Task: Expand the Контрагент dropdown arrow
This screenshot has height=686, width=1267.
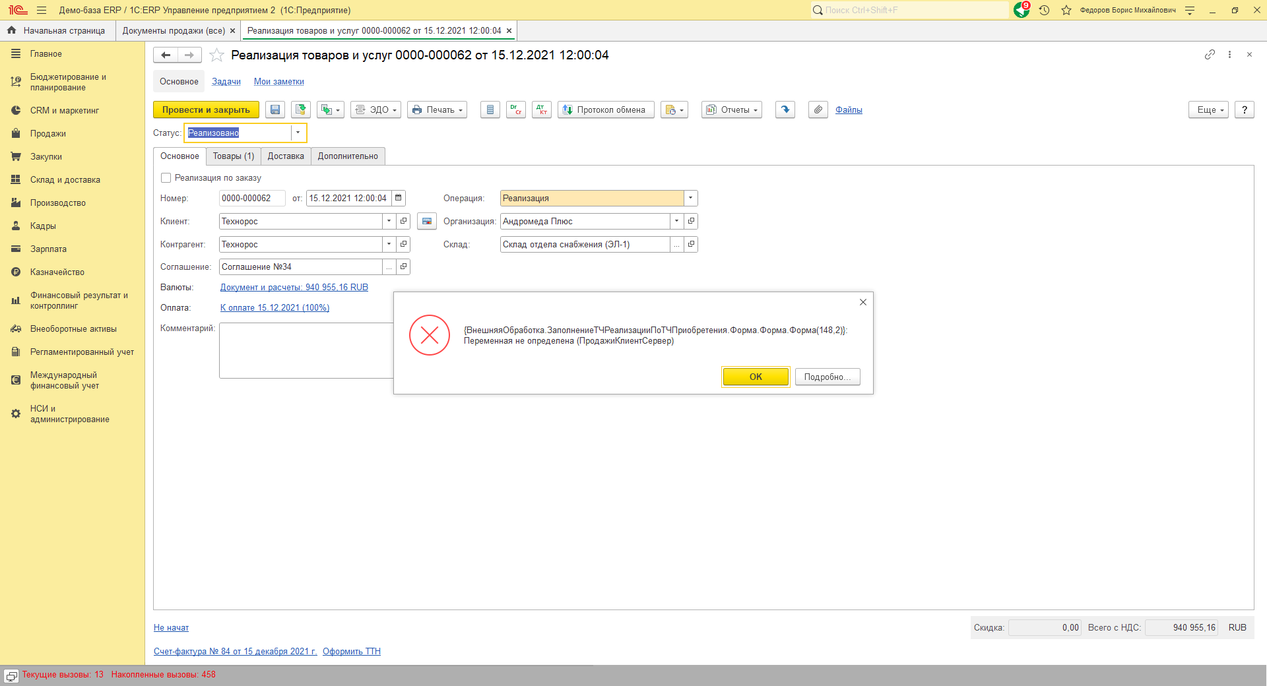Action: click(x=389, y=244)
